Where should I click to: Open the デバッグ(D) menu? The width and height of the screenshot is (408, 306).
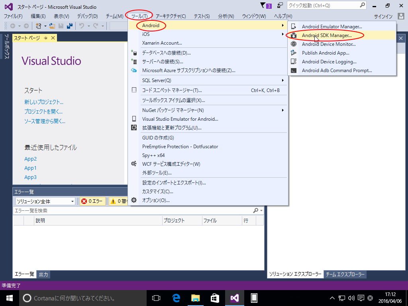tap(87, 16)
